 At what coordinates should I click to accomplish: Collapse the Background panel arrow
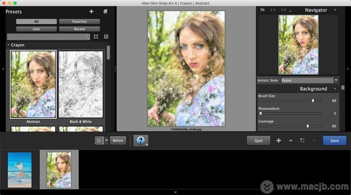click(335, 89)
